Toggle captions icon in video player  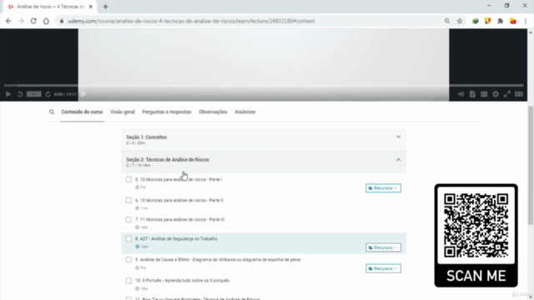(x=484, y=94)
